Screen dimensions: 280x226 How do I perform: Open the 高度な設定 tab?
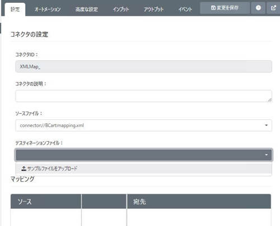pyautogui.click(x=87, y=9)
